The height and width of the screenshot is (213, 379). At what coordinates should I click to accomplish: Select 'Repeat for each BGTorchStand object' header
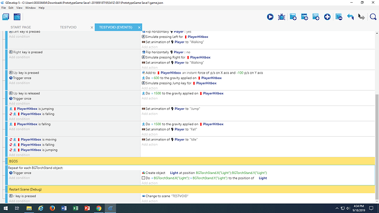[x=36, y=167]
